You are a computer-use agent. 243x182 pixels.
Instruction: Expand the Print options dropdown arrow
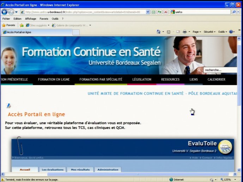point(189,32)
